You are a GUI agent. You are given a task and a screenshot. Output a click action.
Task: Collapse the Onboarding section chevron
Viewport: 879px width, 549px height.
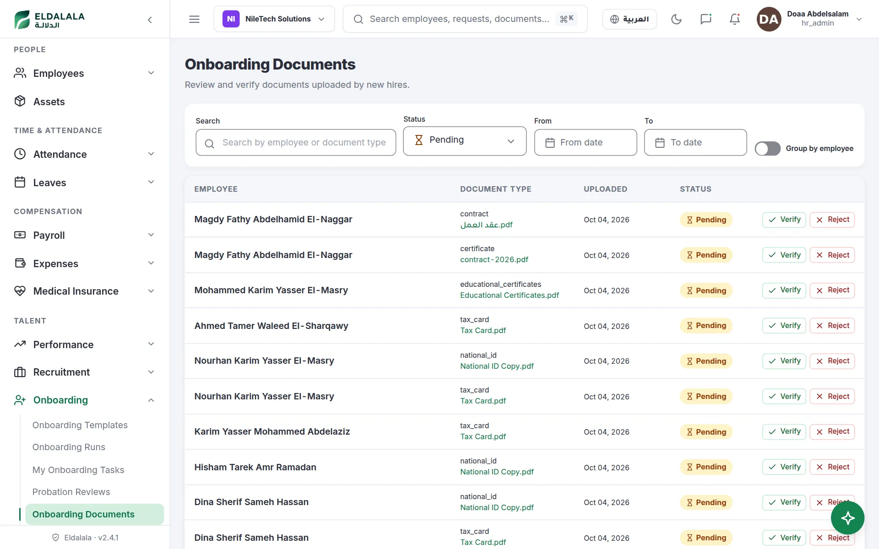pyautogui.click(x=151, y=400)
